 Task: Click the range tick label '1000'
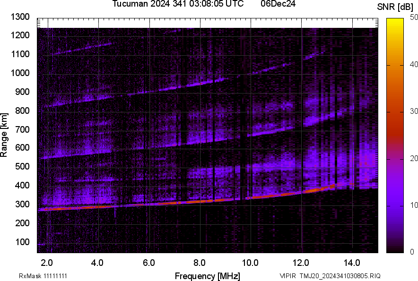(20, 73)
